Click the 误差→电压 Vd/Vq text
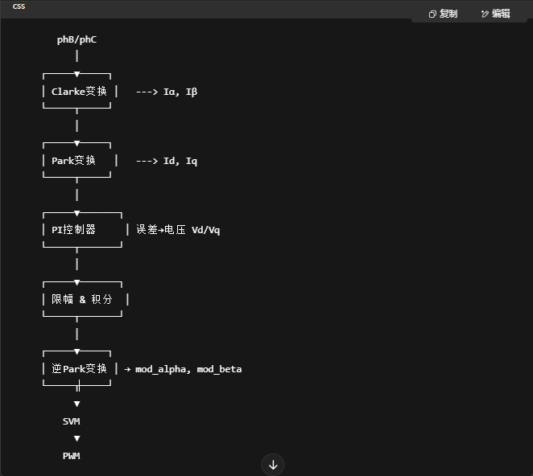This screenshot has width=533, height=476. (178, 230)
